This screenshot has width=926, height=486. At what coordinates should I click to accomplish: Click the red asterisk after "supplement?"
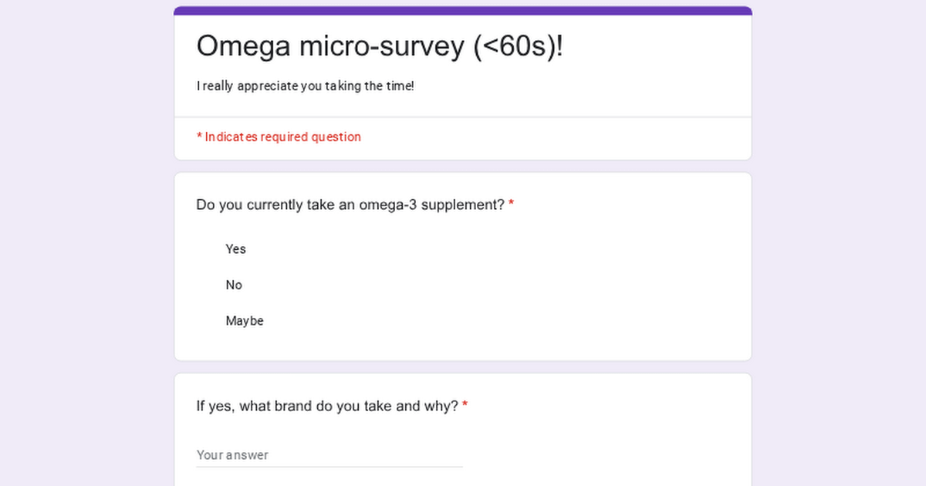pos(512,205)
